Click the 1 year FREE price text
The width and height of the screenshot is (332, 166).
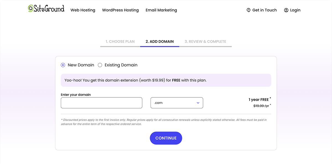coord(259,100)
